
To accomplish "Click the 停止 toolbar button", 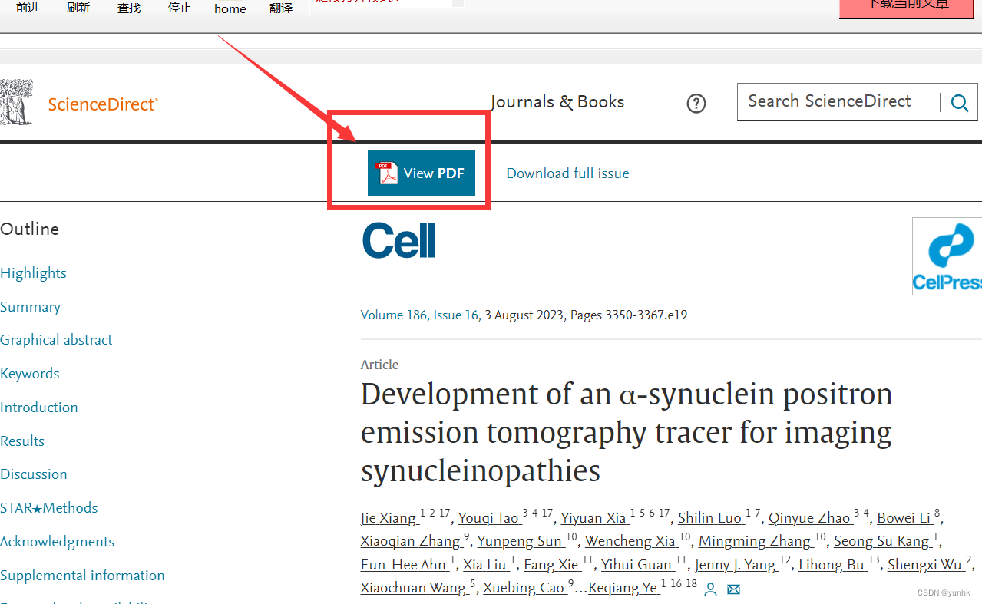I will [180, 8].
